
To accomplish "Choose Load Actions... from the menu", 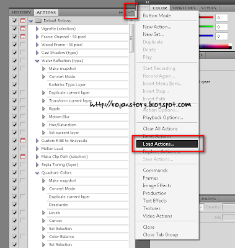I will pyautogui.click(x=167, y=144).
